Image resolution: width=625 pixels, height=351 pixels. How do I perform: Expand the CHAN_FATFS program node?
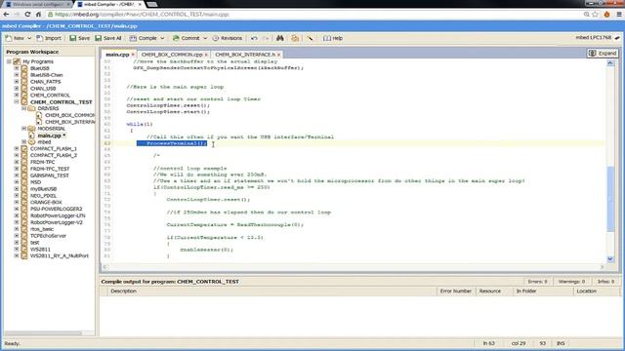click(17, 82)
